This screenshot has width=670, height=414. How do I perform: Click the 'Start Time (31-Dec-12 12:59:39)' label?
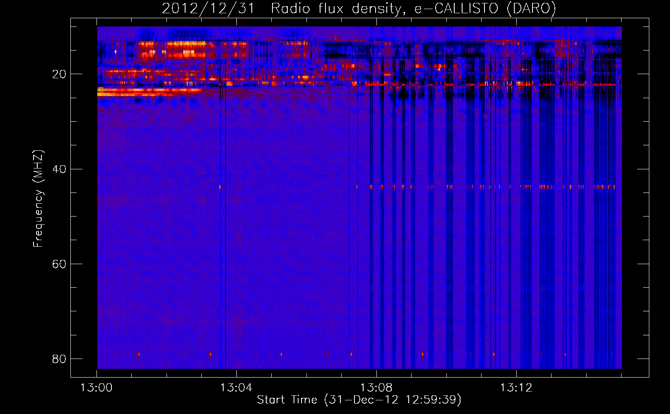359,400
